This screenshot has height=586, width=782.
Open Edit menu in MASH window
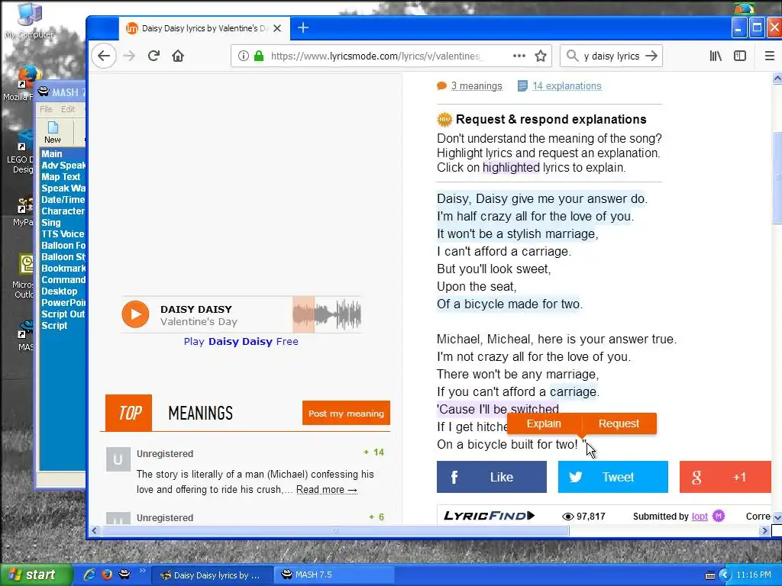68,108
